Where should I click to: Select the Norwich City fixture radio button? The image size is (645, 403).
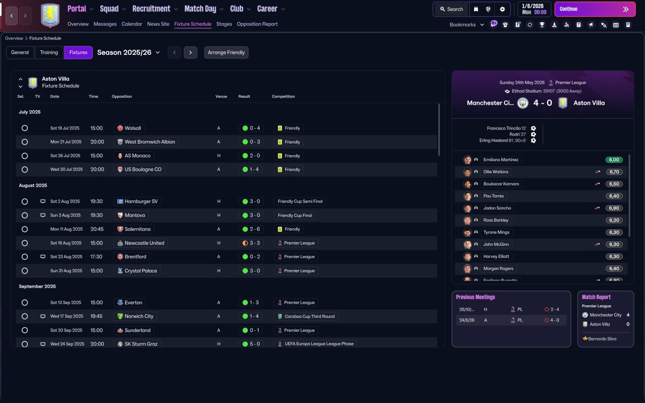point(25,316)
